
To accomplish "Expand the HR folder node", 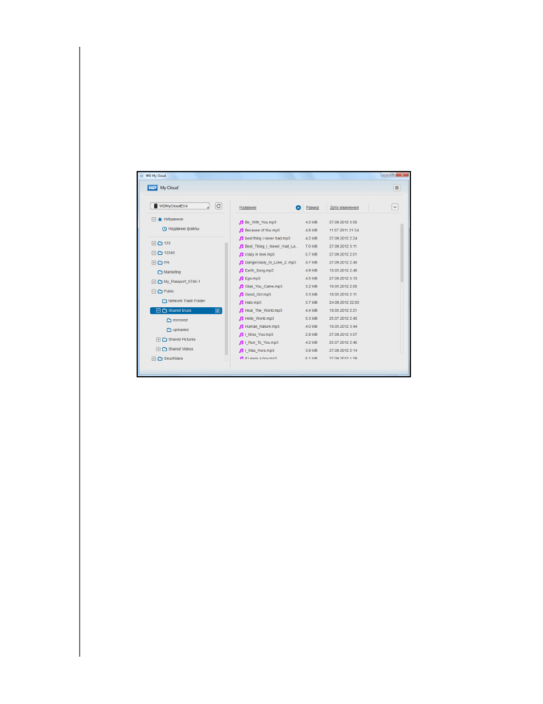I will 154,262.
